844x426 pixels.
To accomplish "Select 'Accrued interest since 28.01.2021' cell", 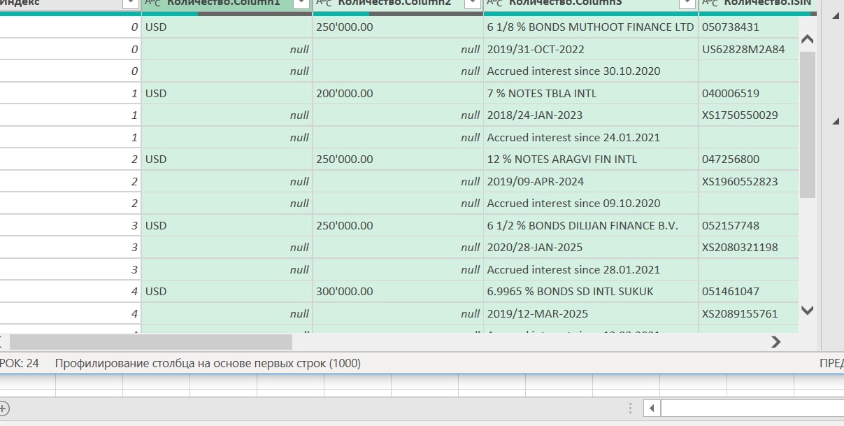I will 591,270.
